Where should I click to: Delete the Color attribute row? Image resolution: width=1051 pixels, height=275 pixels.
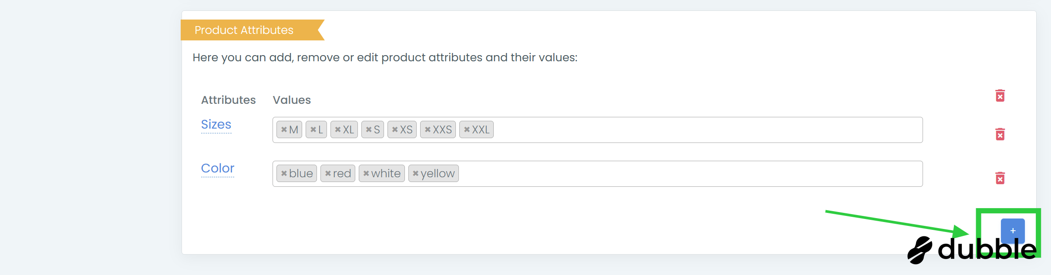(x=1000, y=178)
